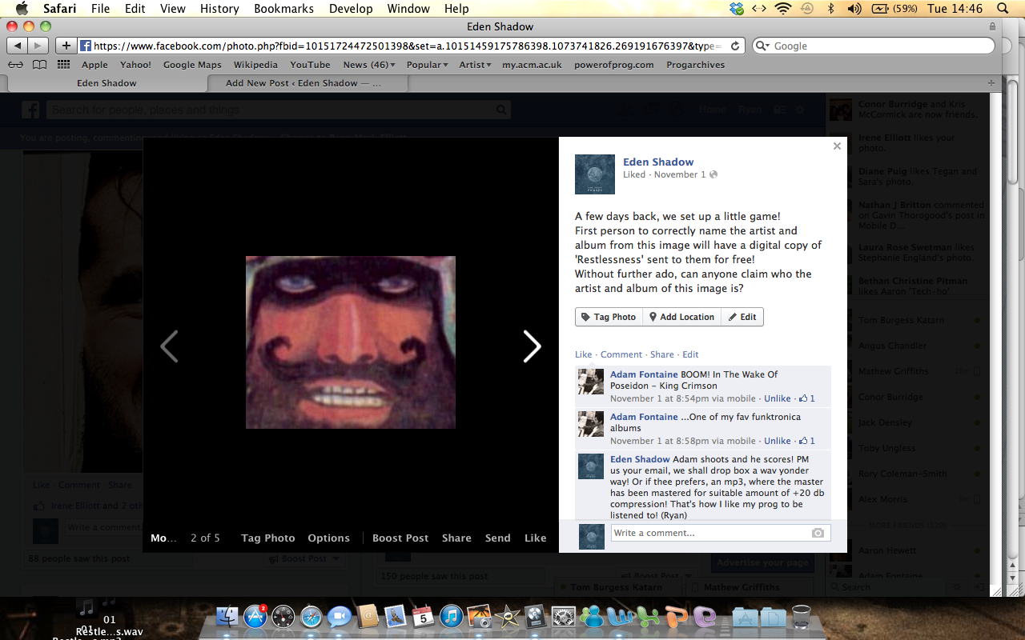This screenshot has height=640, width=1025.
Task: Toggle Like in the photo bottom bar
Action: click(535, 538)
